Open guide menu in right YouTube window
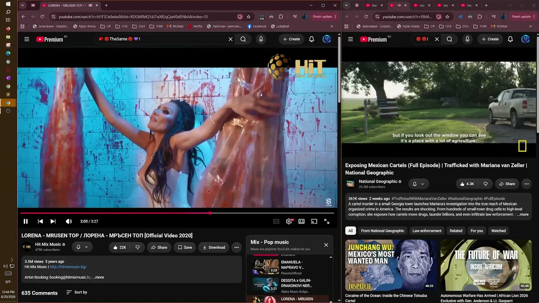Image resolution: width=539 pixels, height=303 pixels. (x=350, y=39)
